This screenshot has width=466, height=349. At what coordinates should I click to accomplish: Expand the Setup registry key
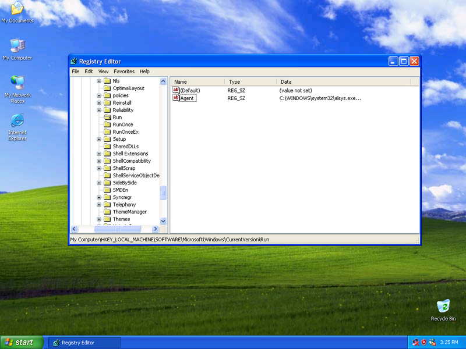click(99, 139)
